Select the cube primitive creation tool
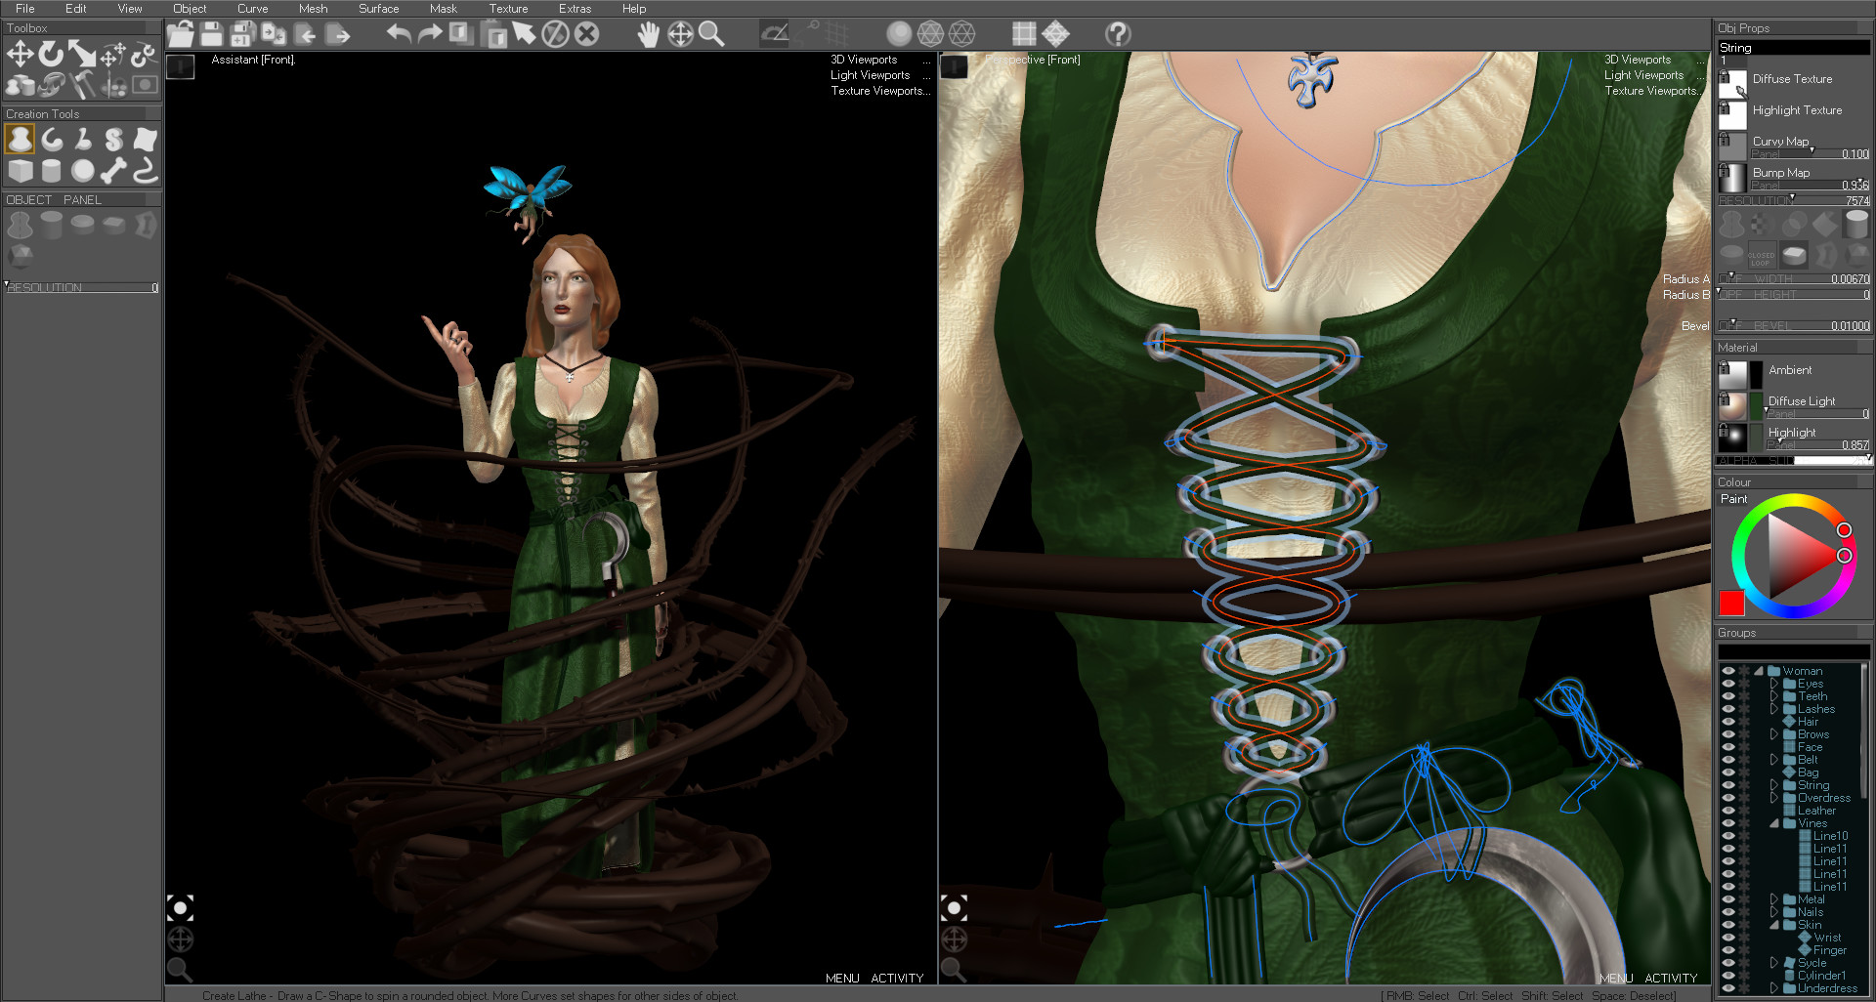This screenshot has width=1876, height=1002. pyautogui.click(x=21, y=170)
